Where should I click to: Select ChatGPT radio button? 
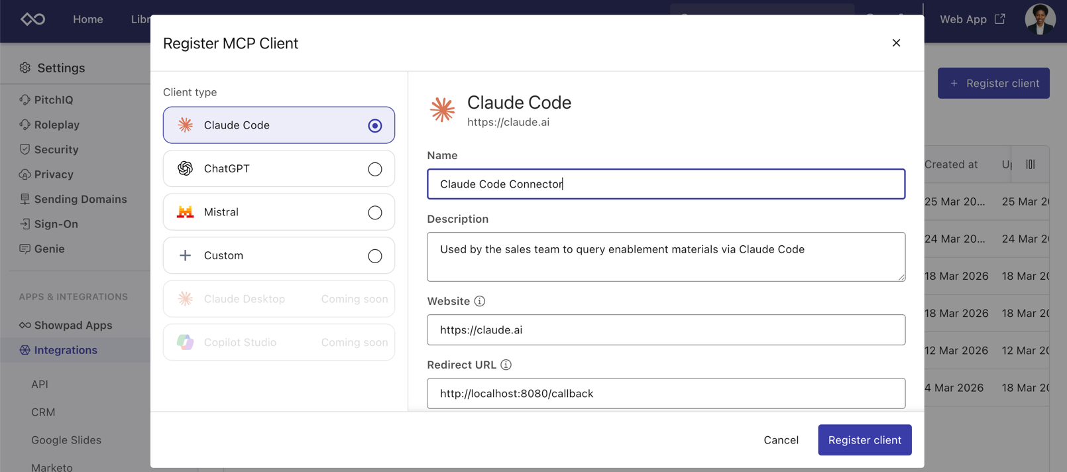click(x=375, y=169)
